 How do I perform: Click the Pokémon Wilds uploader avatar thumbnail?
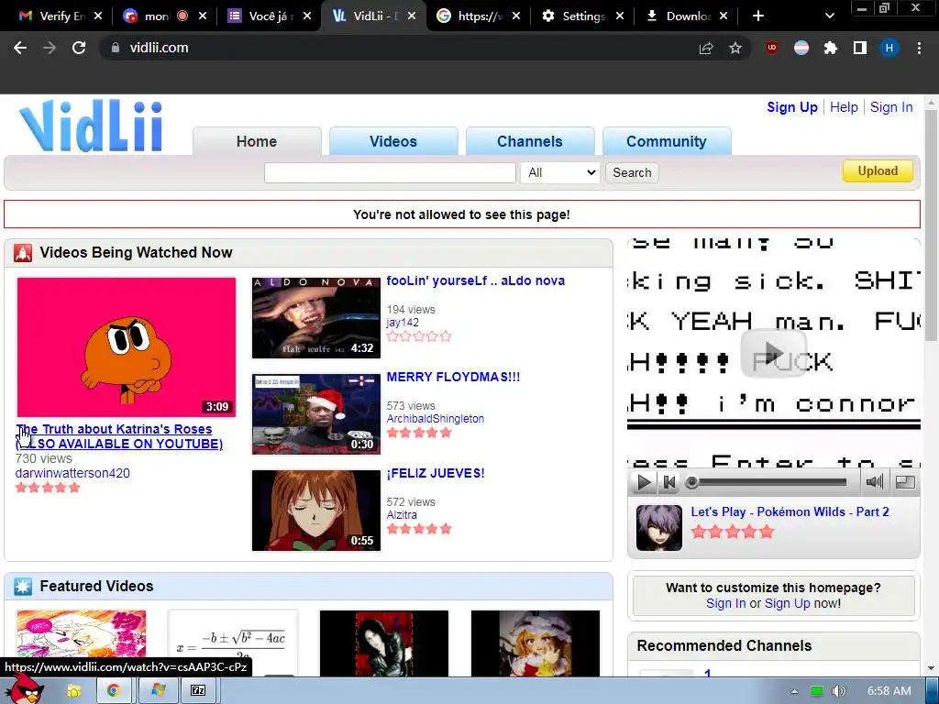[x=658, y=528]
